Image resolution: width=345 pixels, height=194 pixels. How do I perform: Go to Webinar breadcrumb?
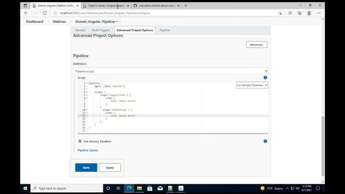tap(59, 22)
